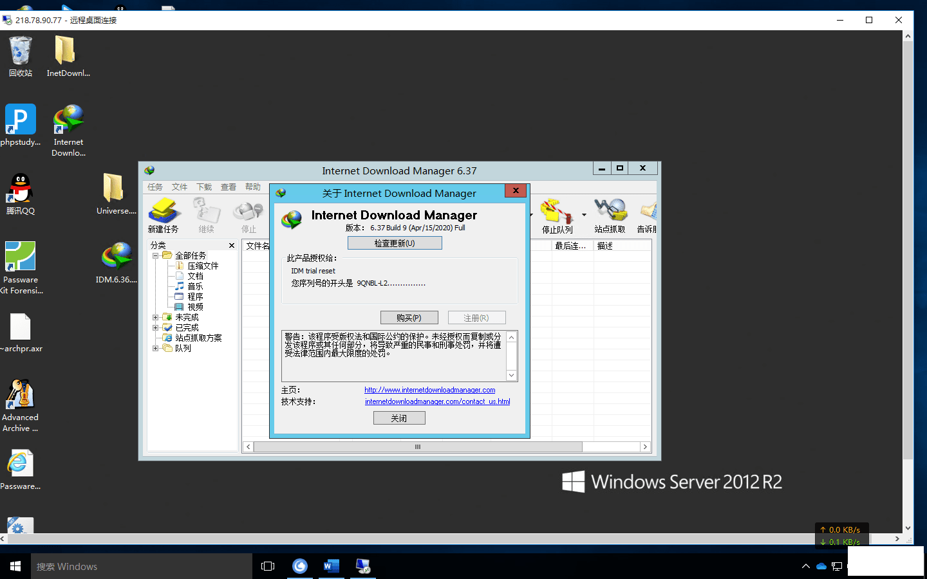Open the contact_us.html support link
Image resolution: width=927 pixels, height=579 pixels.
point(438,401)
